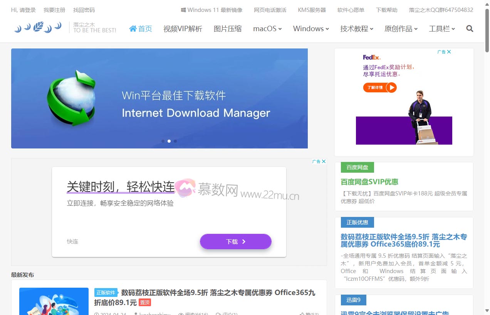Click the site leaf logo
490x315 pixels.
(x=38, y=27)
